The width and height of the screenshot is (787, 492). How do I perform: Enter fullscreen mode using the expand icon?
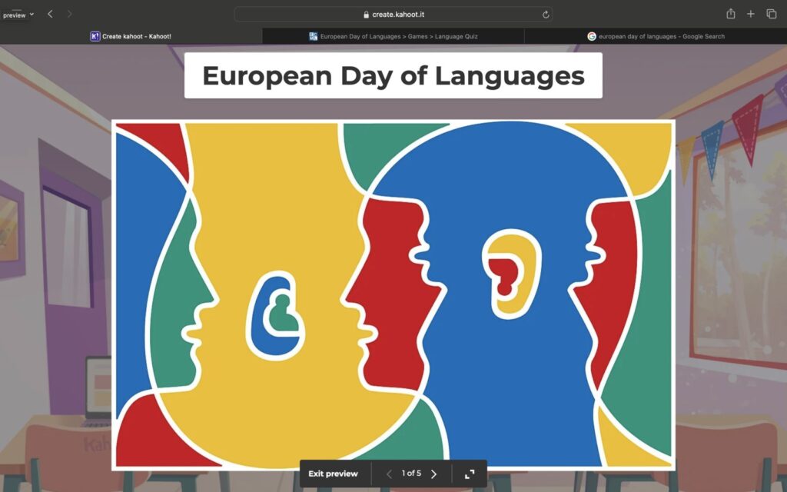[470, 474]
